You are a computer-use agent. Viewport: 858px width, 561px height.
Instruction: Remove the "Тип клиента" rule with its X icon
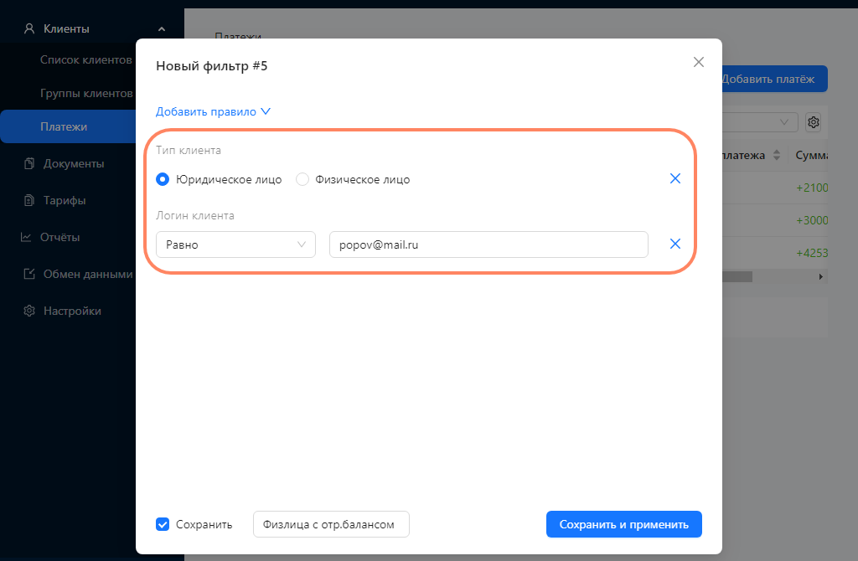point(675,178)
